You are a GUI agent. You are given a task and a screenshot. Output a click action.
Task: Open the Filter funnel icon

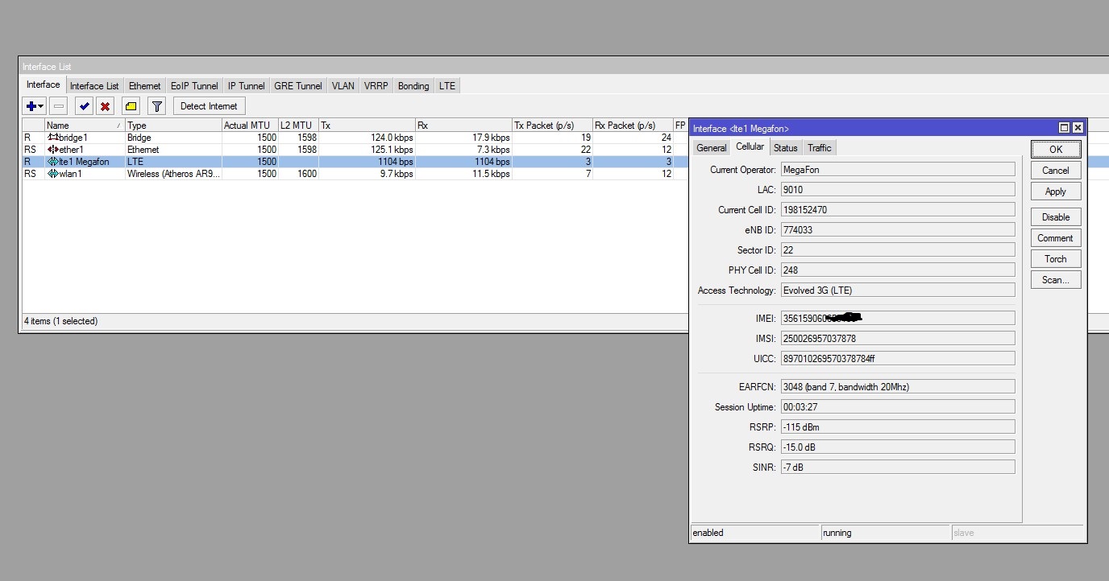[x=157, y=106]
